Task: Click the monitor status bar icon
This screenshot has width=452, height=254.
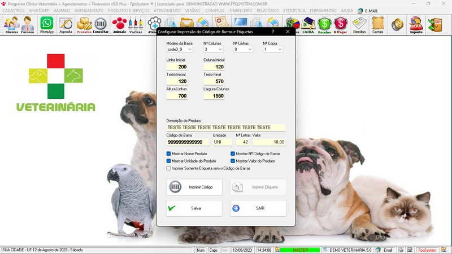Action: (x=410, y=250)
